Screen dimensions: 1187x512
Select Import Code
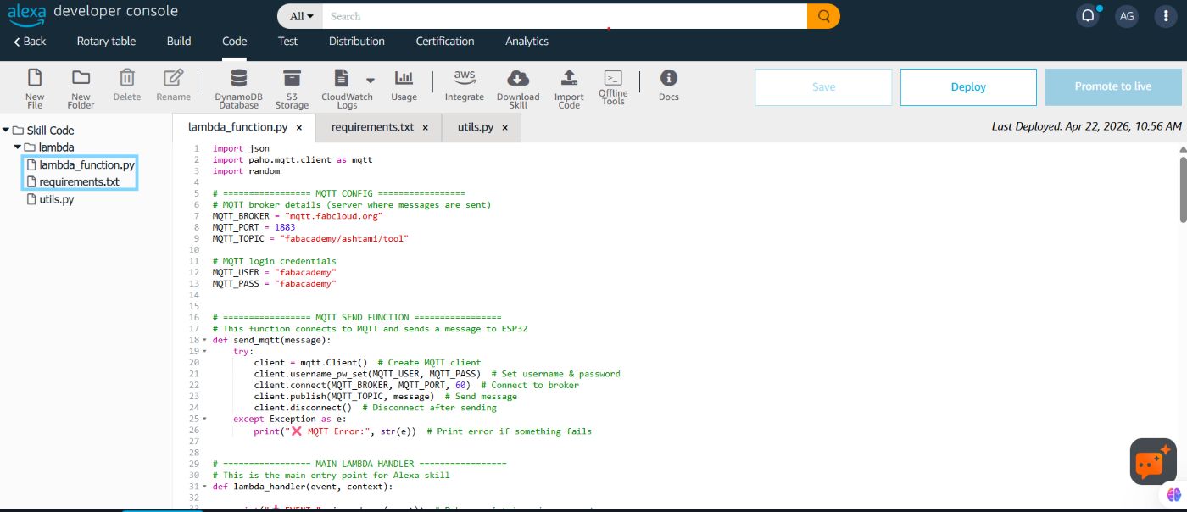(x=569, y=88)
